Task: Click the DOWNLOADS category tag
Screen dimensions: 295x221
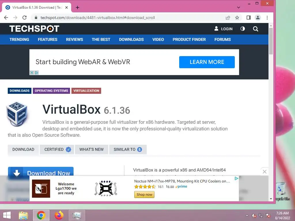Action: point(20,91)
